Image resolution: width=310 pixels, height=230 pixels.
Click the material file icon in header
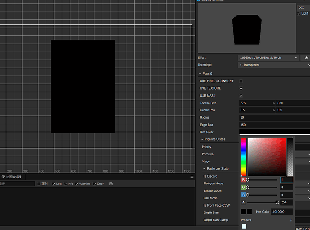199,0
